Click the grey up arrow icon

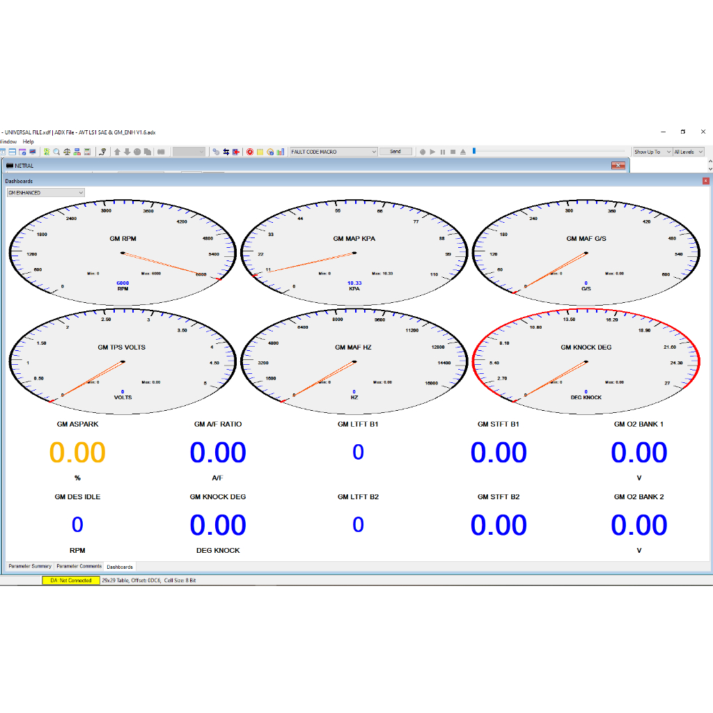click(117, 152)
